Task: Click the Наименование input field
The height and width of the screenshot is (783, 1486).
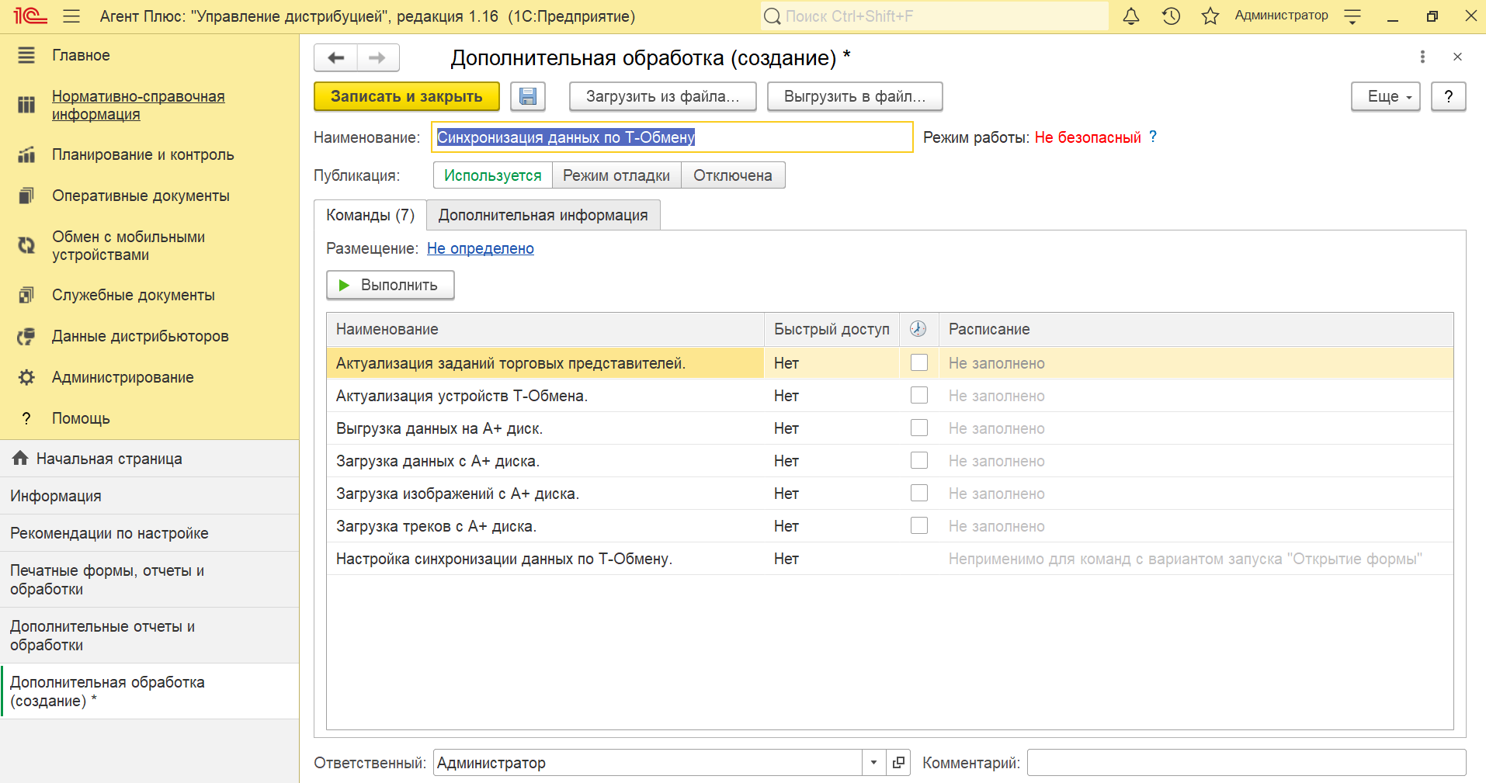Action: tap(672, 137)
